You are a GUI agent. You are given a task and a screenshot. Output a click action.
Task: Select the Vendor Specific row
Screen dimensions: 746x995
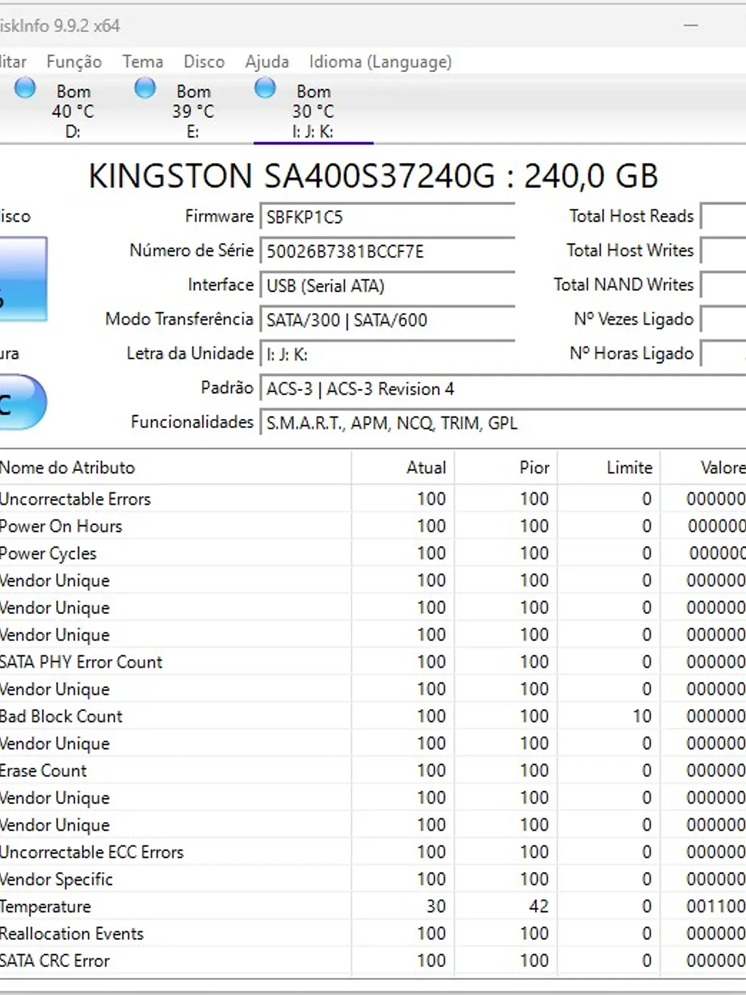(x=373, y=879)
